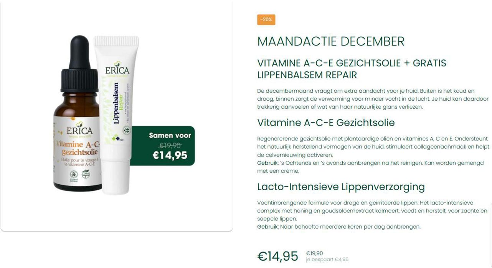
Task: Click the large €14,95 price at the bottom
Action: (278, 256)
